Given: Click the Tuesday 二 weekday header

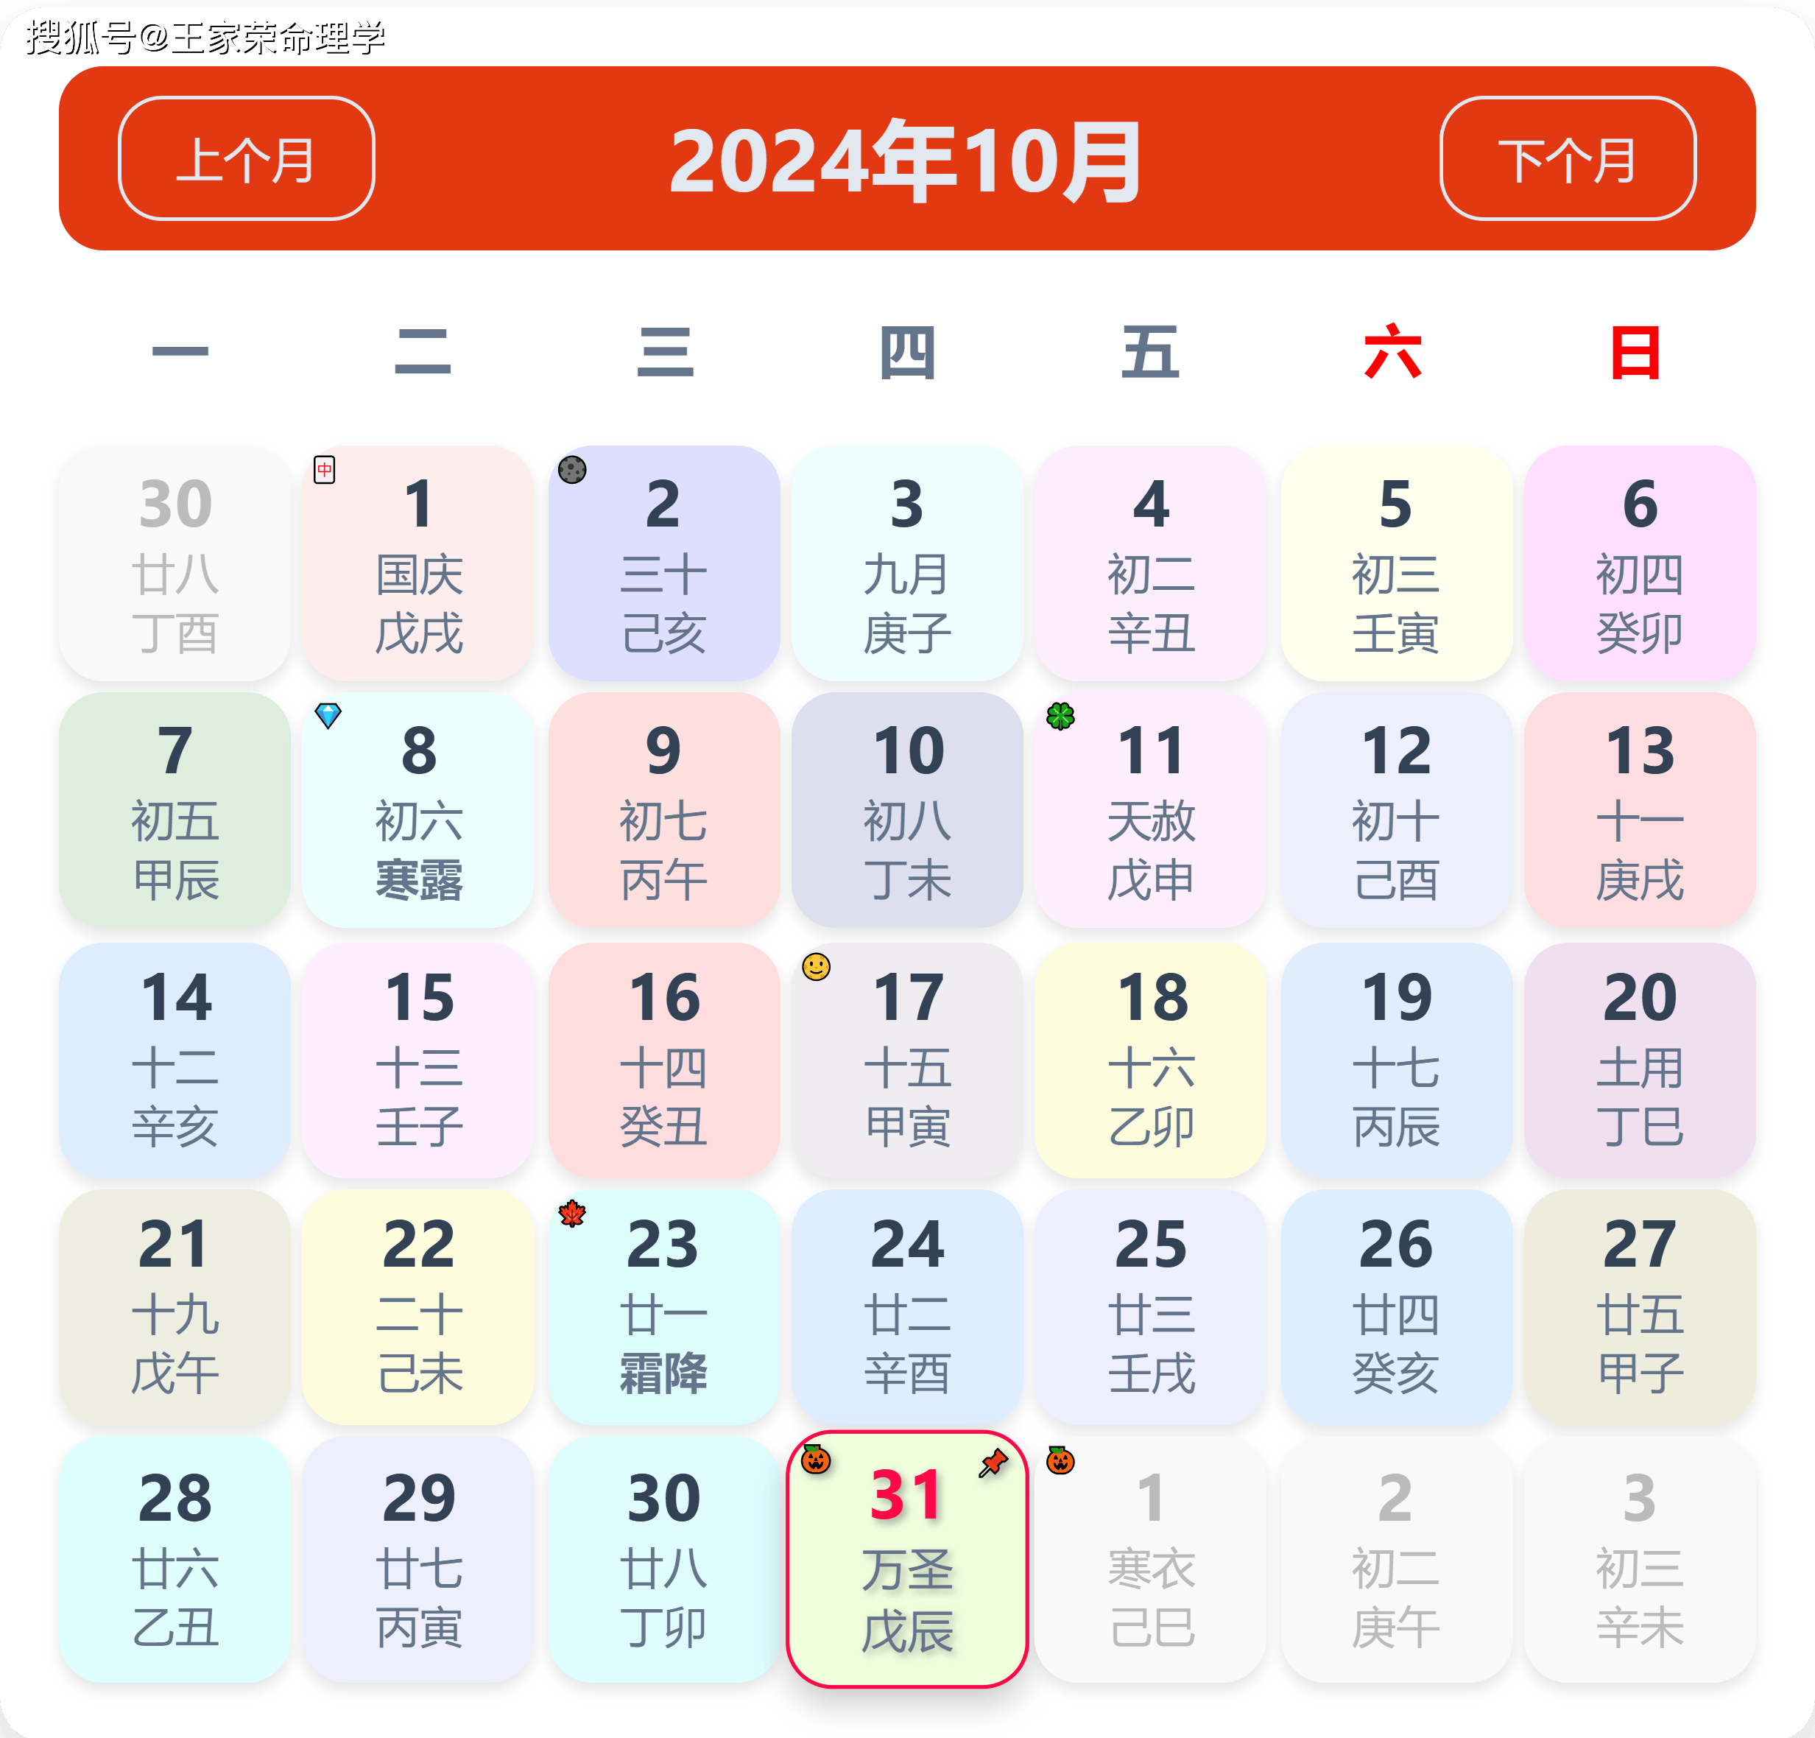Looking at the screenshot, I should coord(422,351).
